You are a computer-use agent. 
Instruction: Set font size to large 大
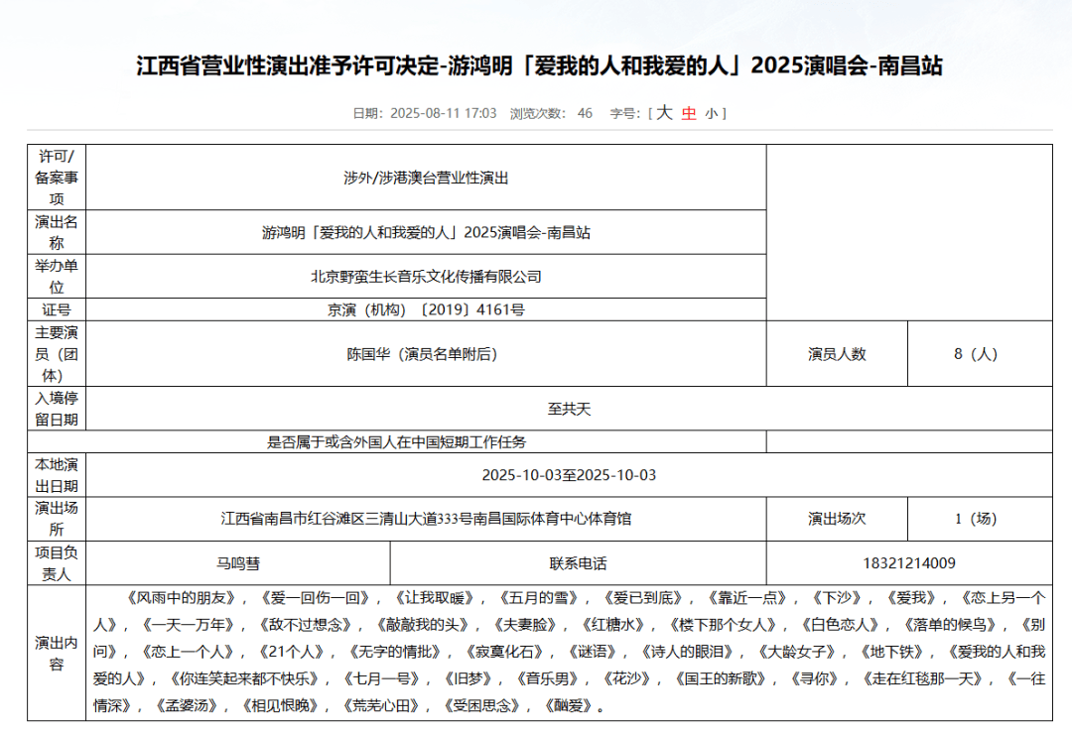pos(664,113)
